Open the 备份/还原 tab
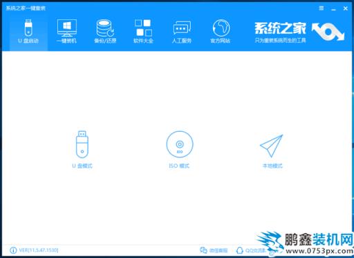The image size is (354, 258). (105, 32)
